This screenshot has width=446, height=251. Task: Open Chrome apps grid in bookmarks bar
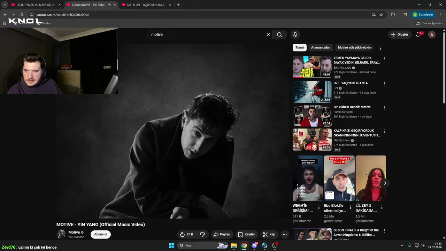[x=5, y=23]
